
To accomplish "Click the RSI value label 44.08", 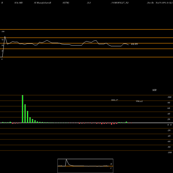I will click(x=134, y=44).
